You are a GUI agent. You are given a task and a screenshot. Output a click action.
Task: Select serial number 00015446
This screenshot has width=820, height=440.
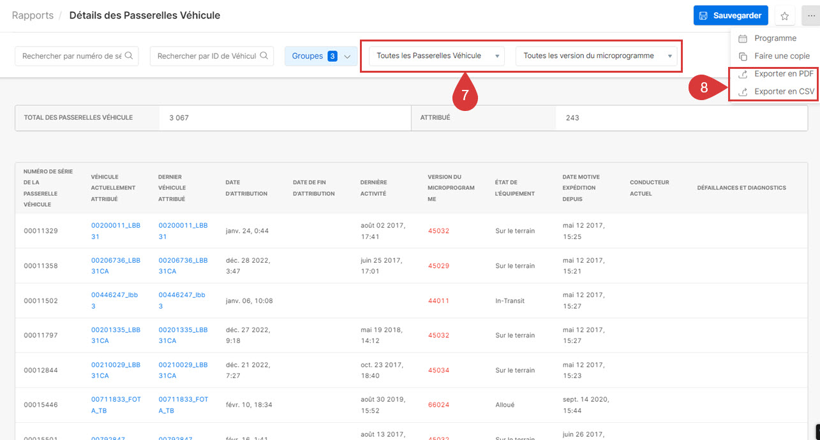pos(41,405)
